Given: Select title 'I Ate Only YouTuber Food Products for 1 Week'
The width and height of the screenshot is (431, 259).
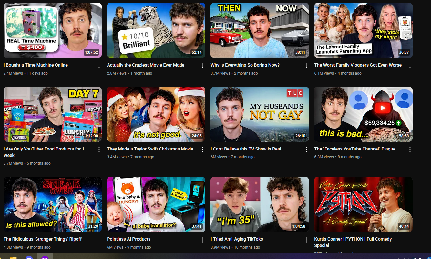Looking at the screenshot, I should click(44, 152).
